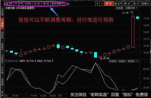Switch to 周线 weekly chart
The image size is (151, 98).
pyautogui.click(x=46, y=4)
